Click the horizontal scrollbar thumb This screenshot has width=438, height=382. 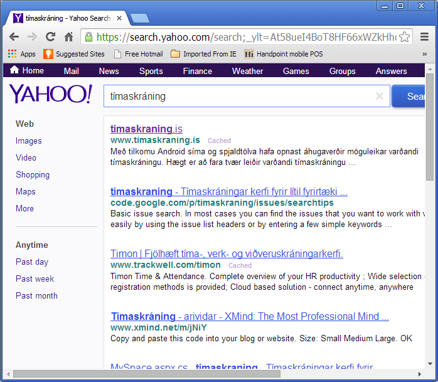147,374
